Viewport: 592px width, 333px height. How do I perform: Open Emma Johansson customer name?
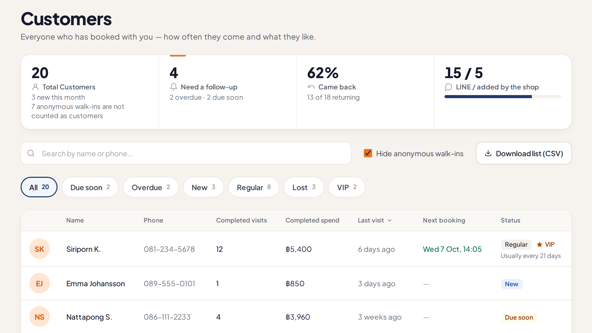pyautogui.click(x=96, y=284)
